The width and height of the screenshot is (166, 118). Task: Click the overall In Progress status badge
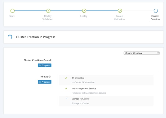45,65
